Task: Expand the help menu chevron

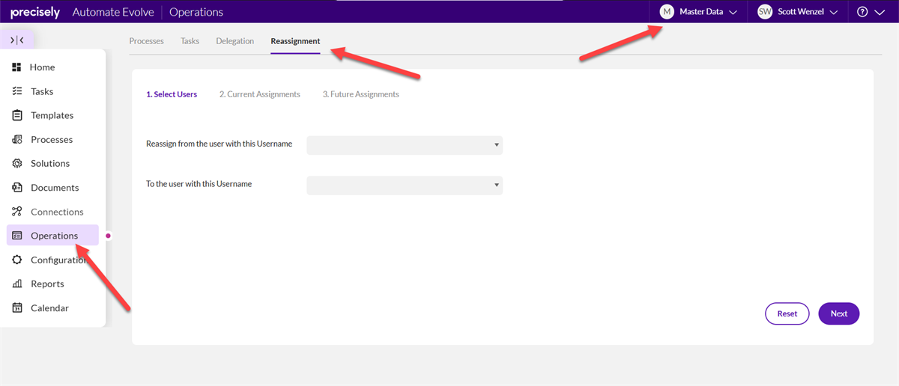Action: click(880, 13)
